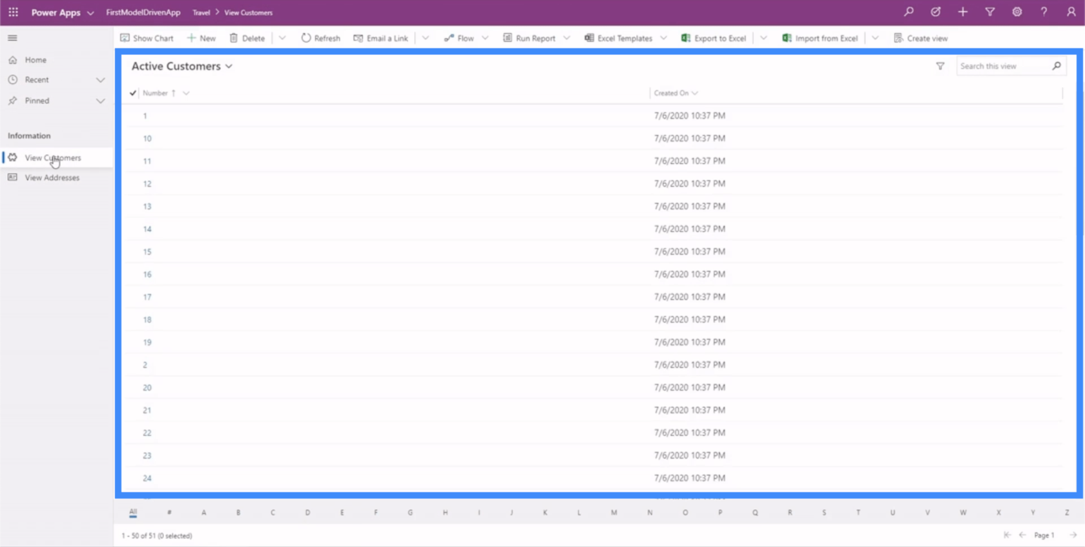Open customer record number 2
The height and width of the screenshot is (547, 1085).
(145, 364)
